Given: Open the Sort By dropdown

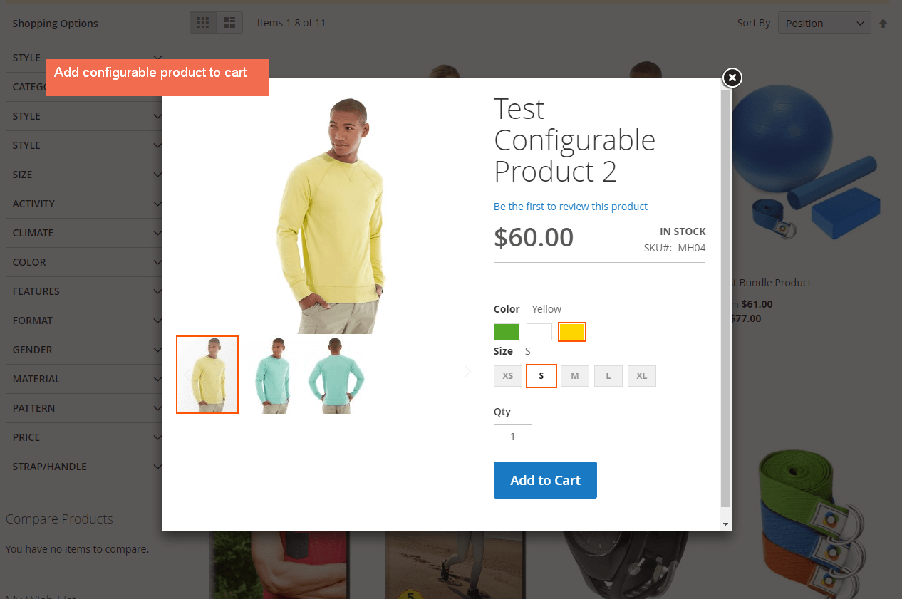Looking at the screenshot, I should coord(824,24).
